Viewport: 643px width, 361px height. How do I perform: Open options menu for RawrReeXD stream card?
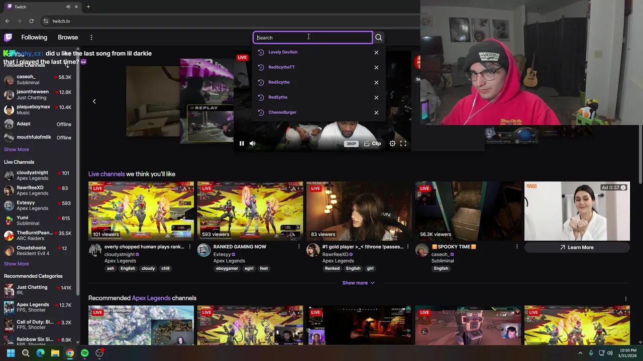407,247
